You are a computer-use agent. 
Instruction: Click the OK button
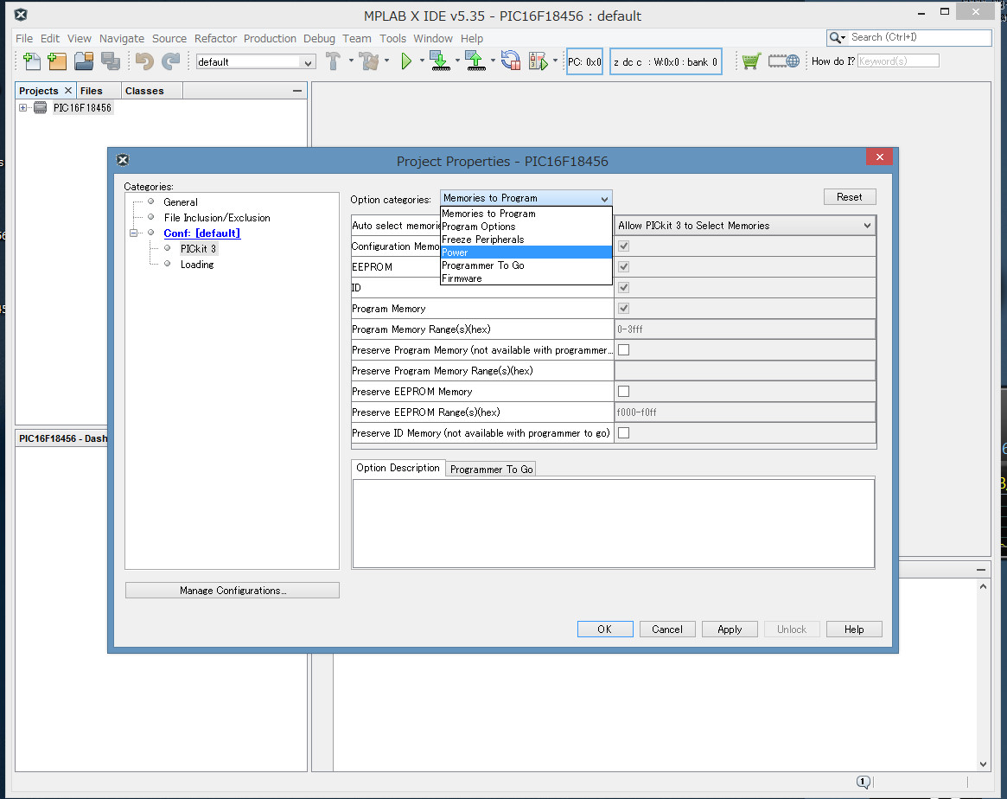click(605, 630)
